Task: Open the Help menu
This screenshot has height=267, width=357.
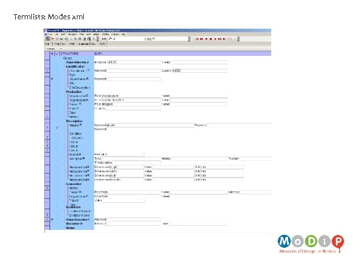Action: pyautogui.click(x=123, y=34)
